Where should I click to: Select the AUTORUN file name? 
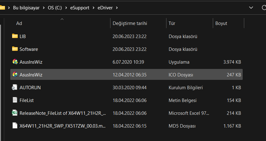pos(30,88)
